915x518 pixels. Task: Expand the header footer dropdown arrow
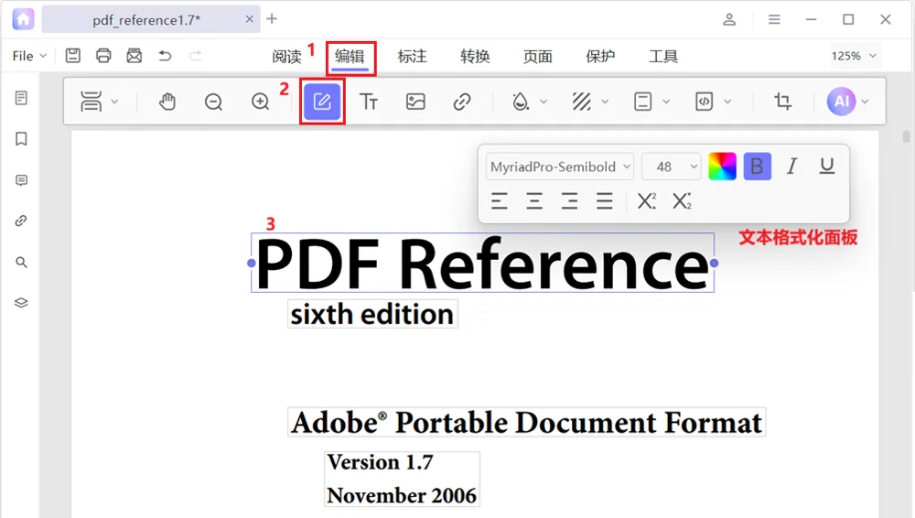click(666, 102)
